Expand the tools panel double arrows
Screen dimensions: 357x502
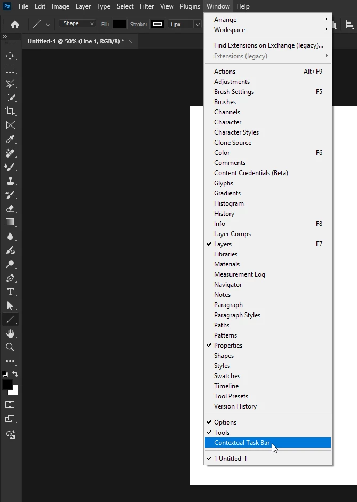(5, 36)
